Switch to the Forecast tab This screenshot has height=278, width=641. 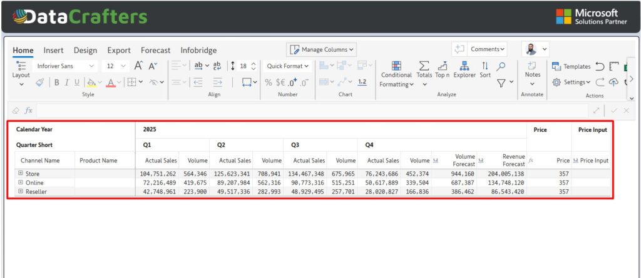point(155,50)
